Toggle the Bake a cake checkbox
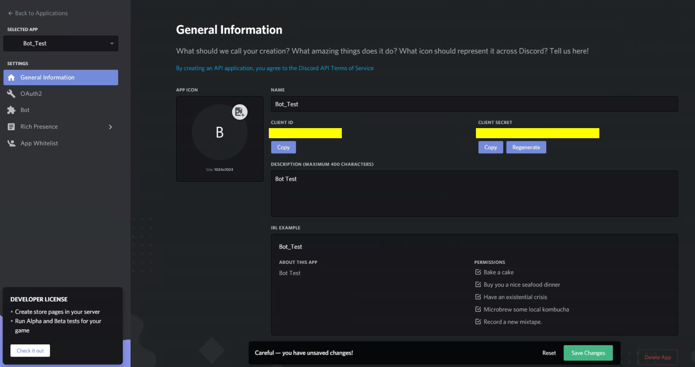The image size is (695, 367). [x=478, y=272]
